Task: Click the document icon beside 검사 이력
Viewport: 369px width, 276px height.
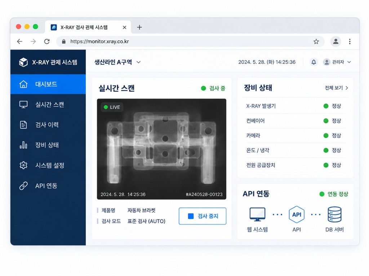Action: click(23, 125)
